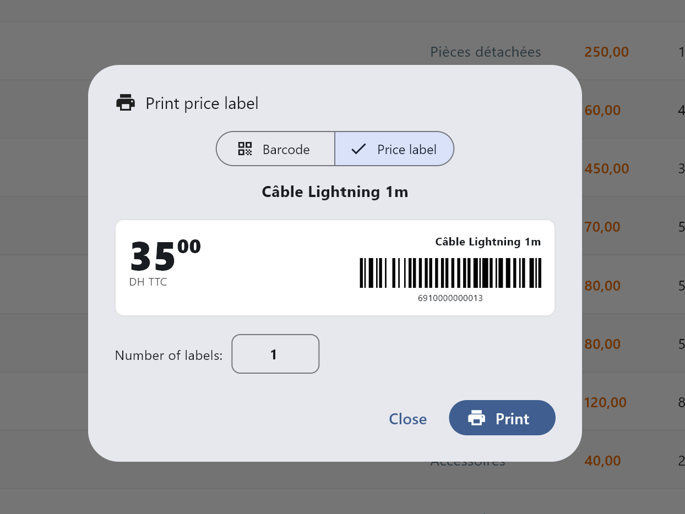Image resolution: width=685 pixels, height=514 pixels.
Task: Click the printer icon beside Print price label
Action: coord(126,102)
